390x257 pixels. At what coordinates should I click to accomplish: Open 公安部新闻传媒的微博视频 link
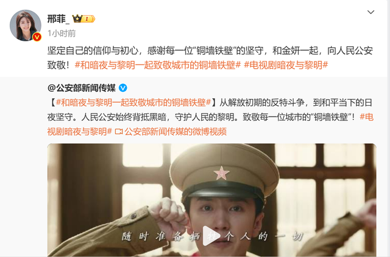point(175,132)
